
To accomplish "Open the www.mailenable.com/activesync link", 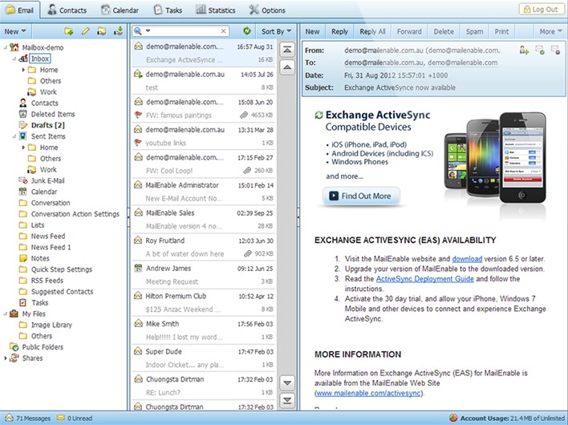I will click(x=368, y=393).
